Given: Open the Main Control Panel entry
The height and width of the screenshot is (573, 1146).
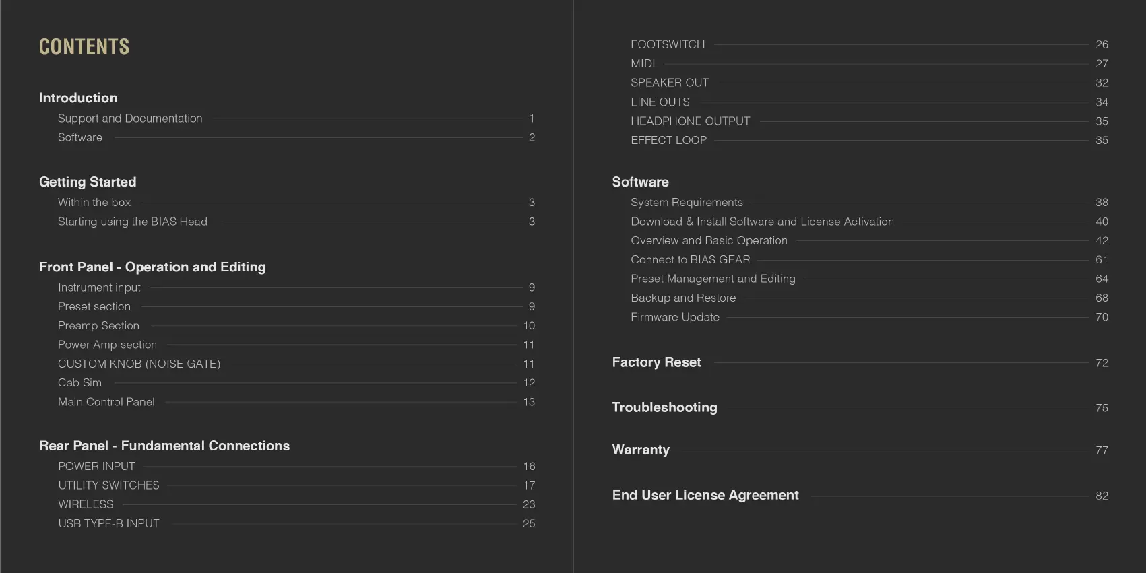Looking at the screenshot, I should point(106,402).
